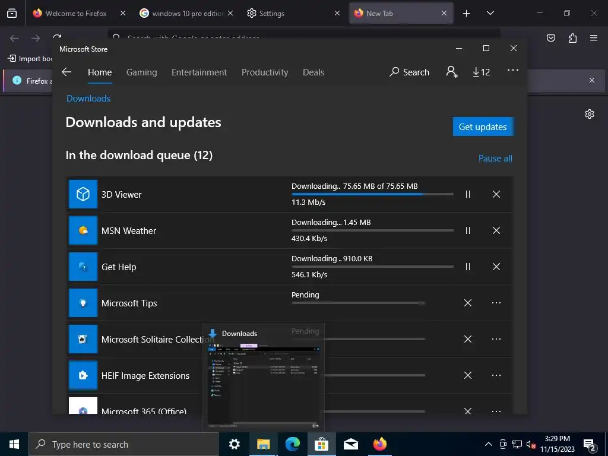
Task: Cancel the MSN Weather download
Action: (x=496, y=230)
